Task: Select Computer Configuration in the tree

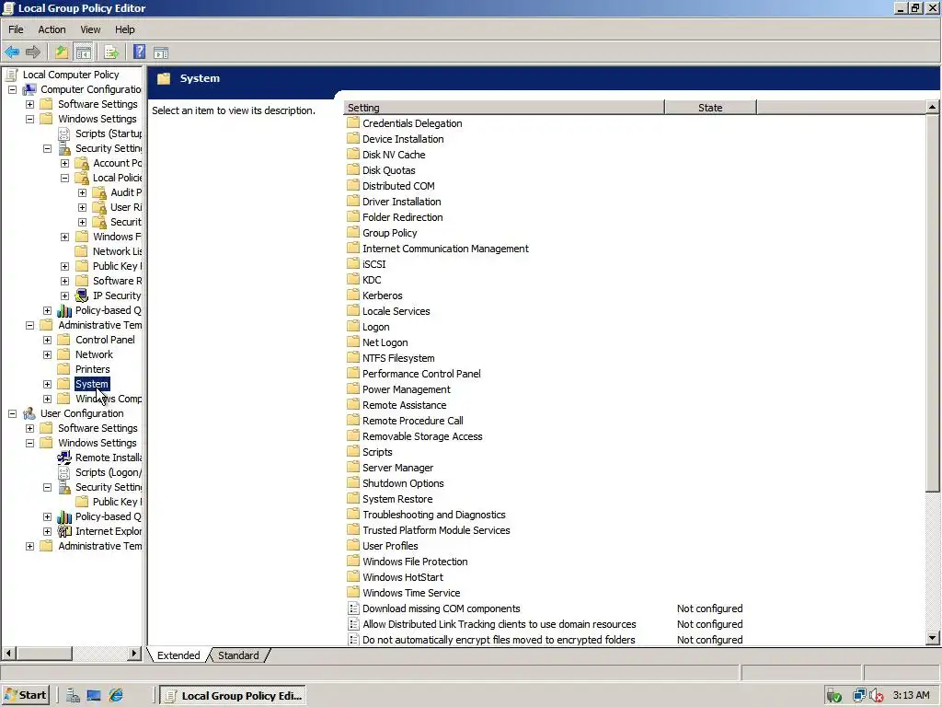Action: coord(91,89)
